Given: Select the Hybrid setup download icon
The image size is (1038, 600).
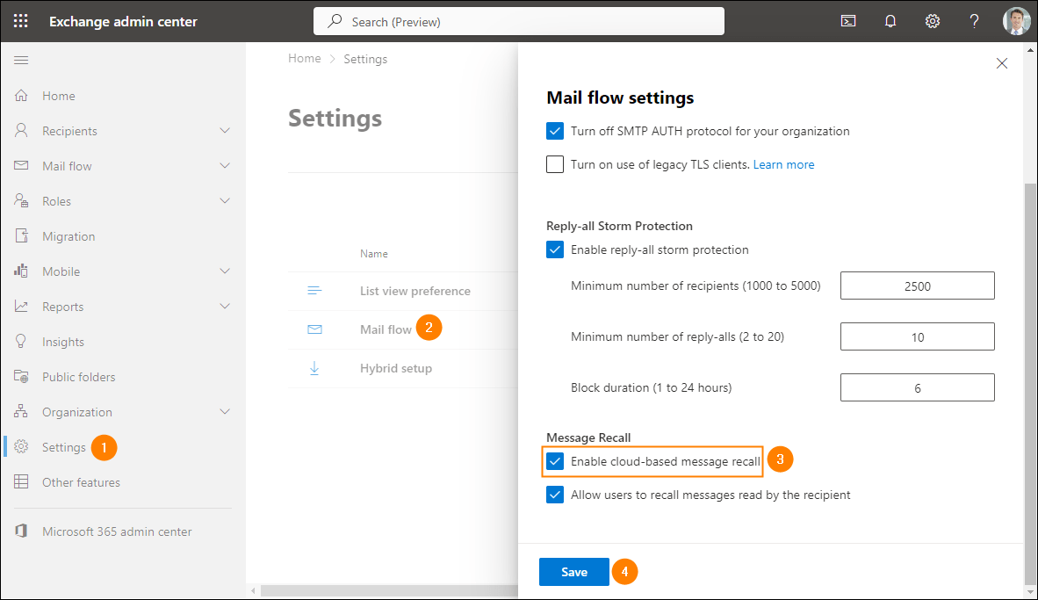Looking at the screenshot, I should tap(314, 368).
